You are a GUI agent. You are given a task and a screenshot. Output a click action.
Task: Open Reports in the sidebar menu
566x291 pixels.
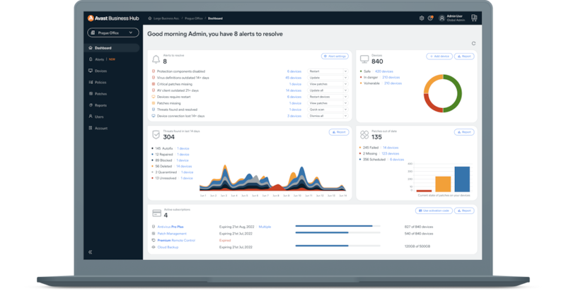[100, 105]
